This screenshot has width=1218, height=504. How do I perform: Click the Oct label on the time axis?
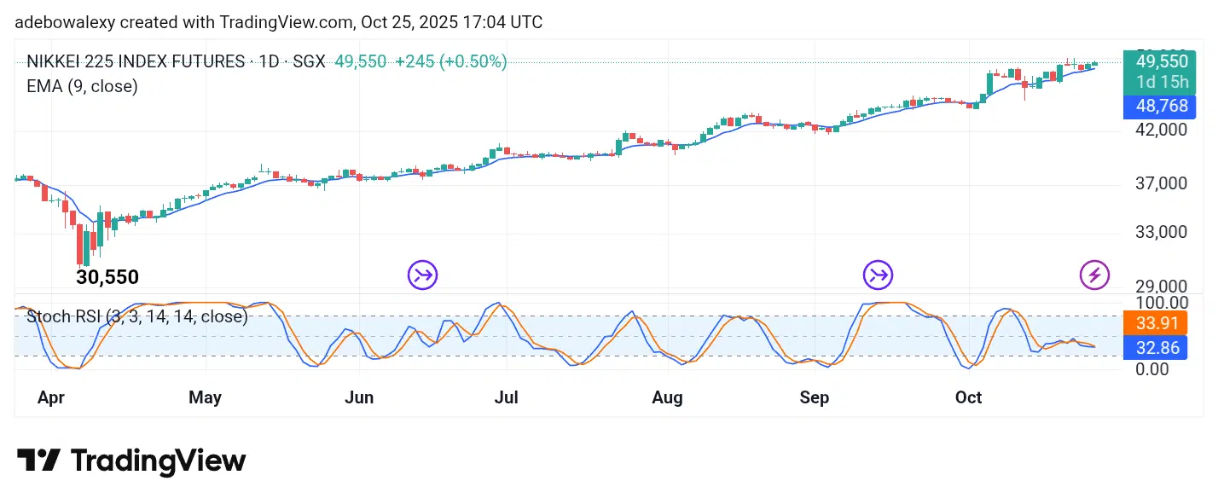pyautogui.click(x=968, y=397)
